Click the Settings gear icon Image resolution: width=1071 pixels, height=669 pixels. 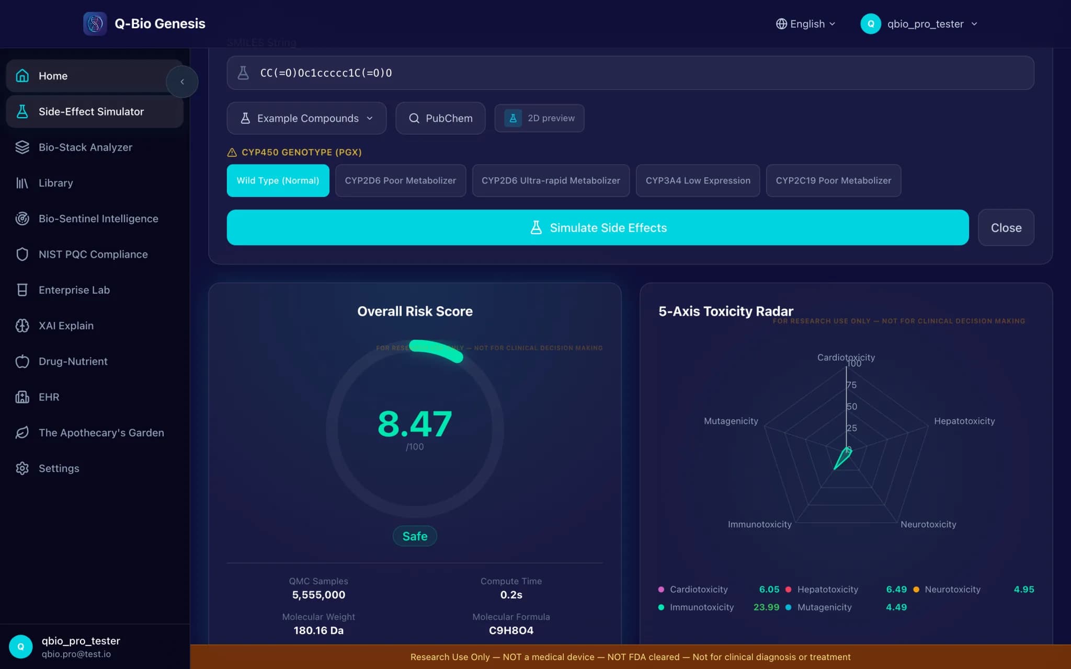pyautogui.click(x=22, y=468)
